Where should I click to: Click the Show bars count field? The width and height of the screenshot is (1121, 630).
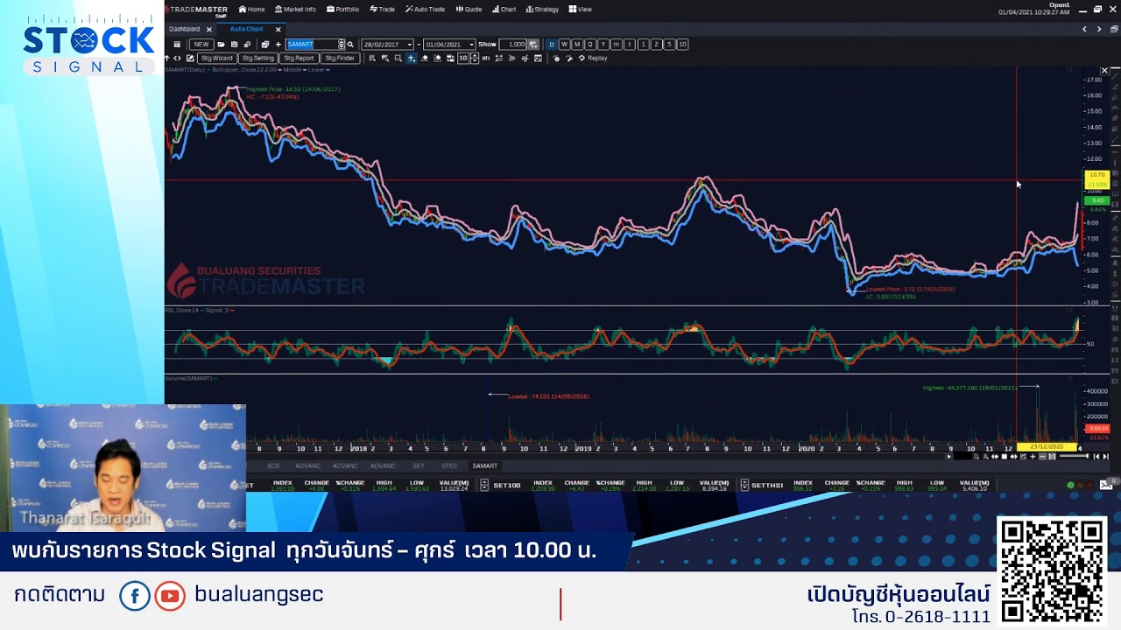pyautogui.click(x=513, y=44)
